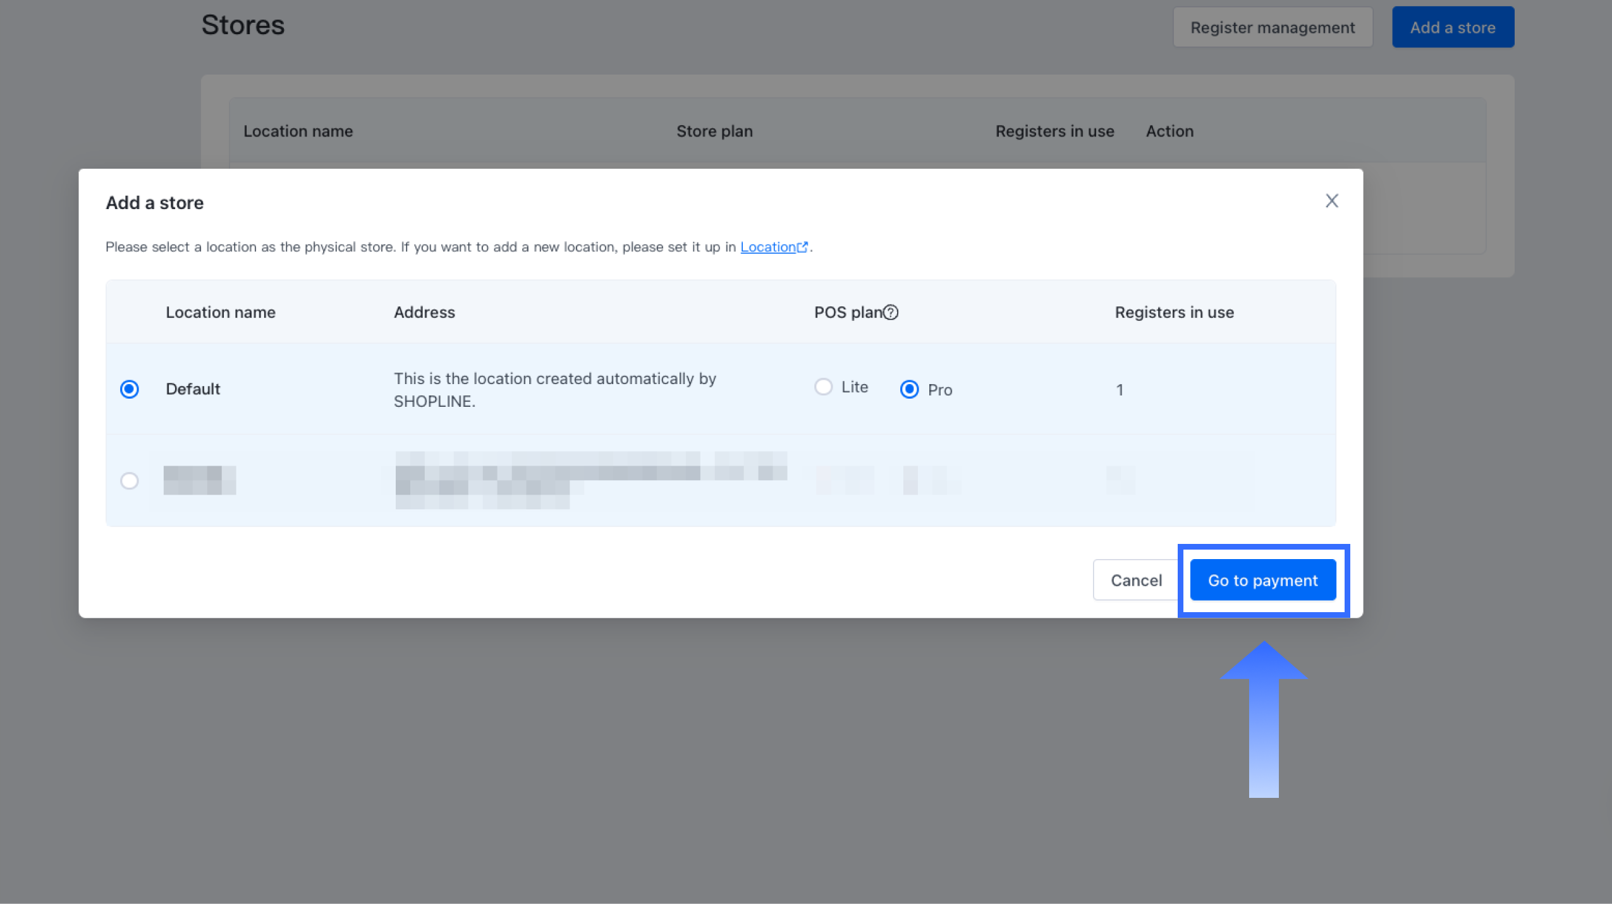Image resolution: width=1612 pixels, height=904 pixels.
Task: Click the Location name column header in dialog
Action: point(221,312)
